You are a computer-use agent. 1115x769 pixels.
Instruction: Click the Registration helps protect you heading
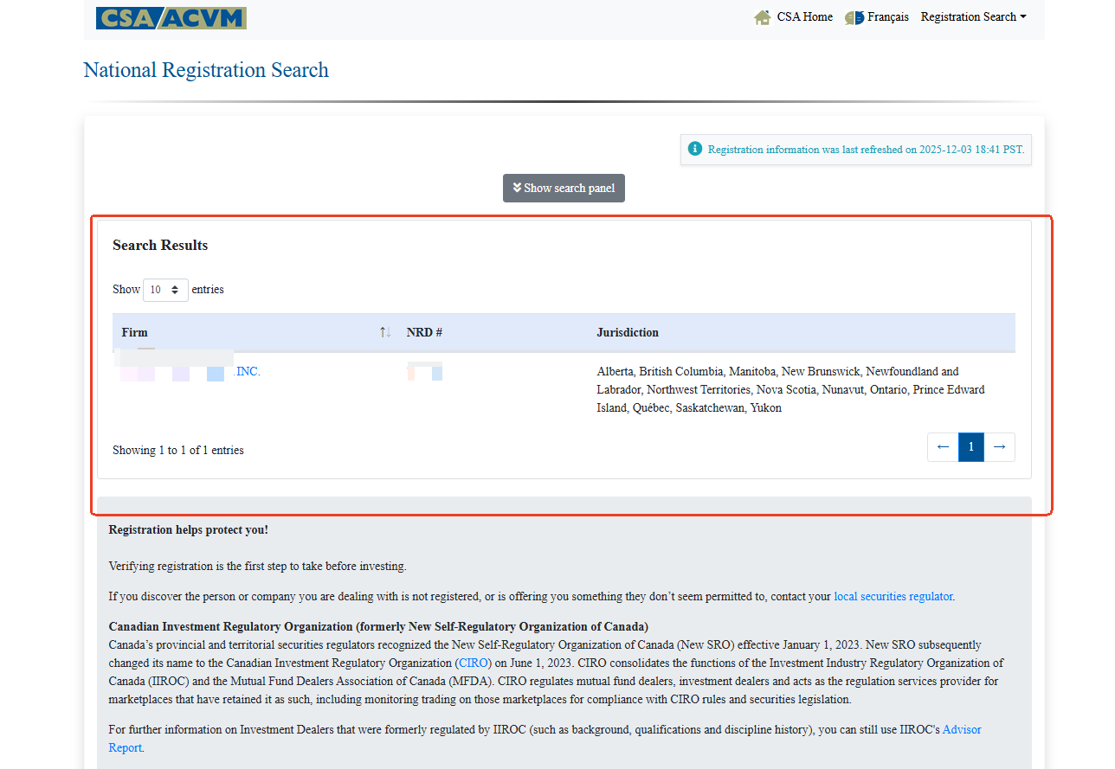pyautogui.click(x=189, y=529)
